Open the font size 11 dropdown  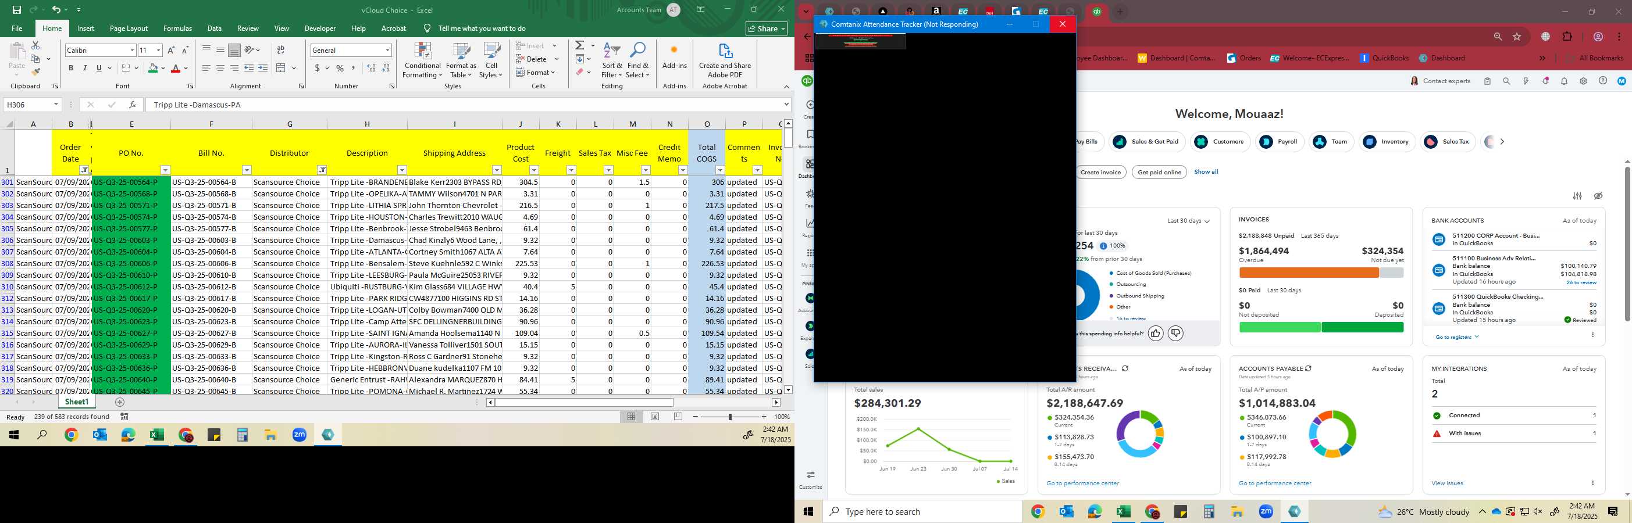[x=158, y=50]
